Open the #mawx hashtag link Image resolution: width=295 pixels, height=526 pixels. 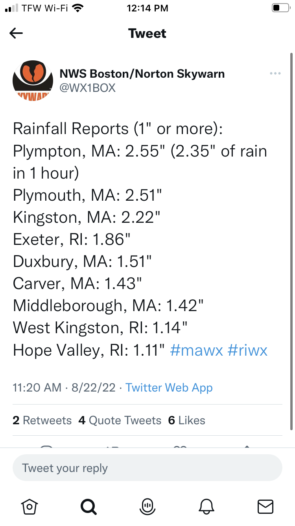197,350
